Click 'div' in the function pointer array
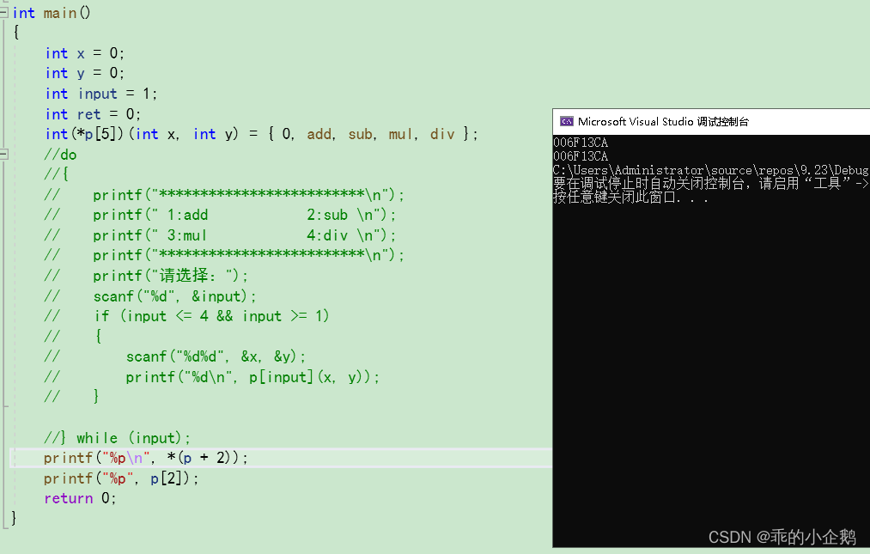 pos(442,134)
